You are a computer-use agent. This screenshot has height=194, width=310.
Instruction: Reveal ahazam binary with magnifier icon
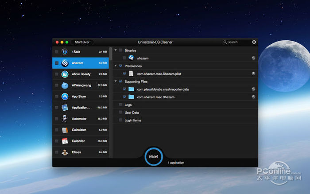pos(254,58)
